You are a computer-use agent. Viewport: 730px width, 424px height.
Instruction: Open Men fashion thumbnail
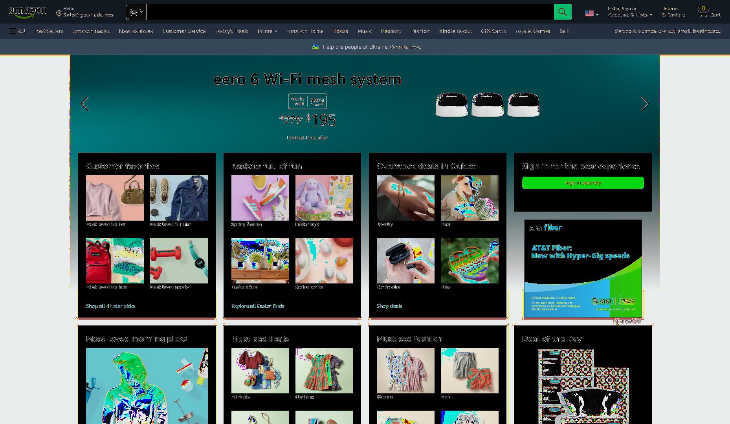point(470,371)
